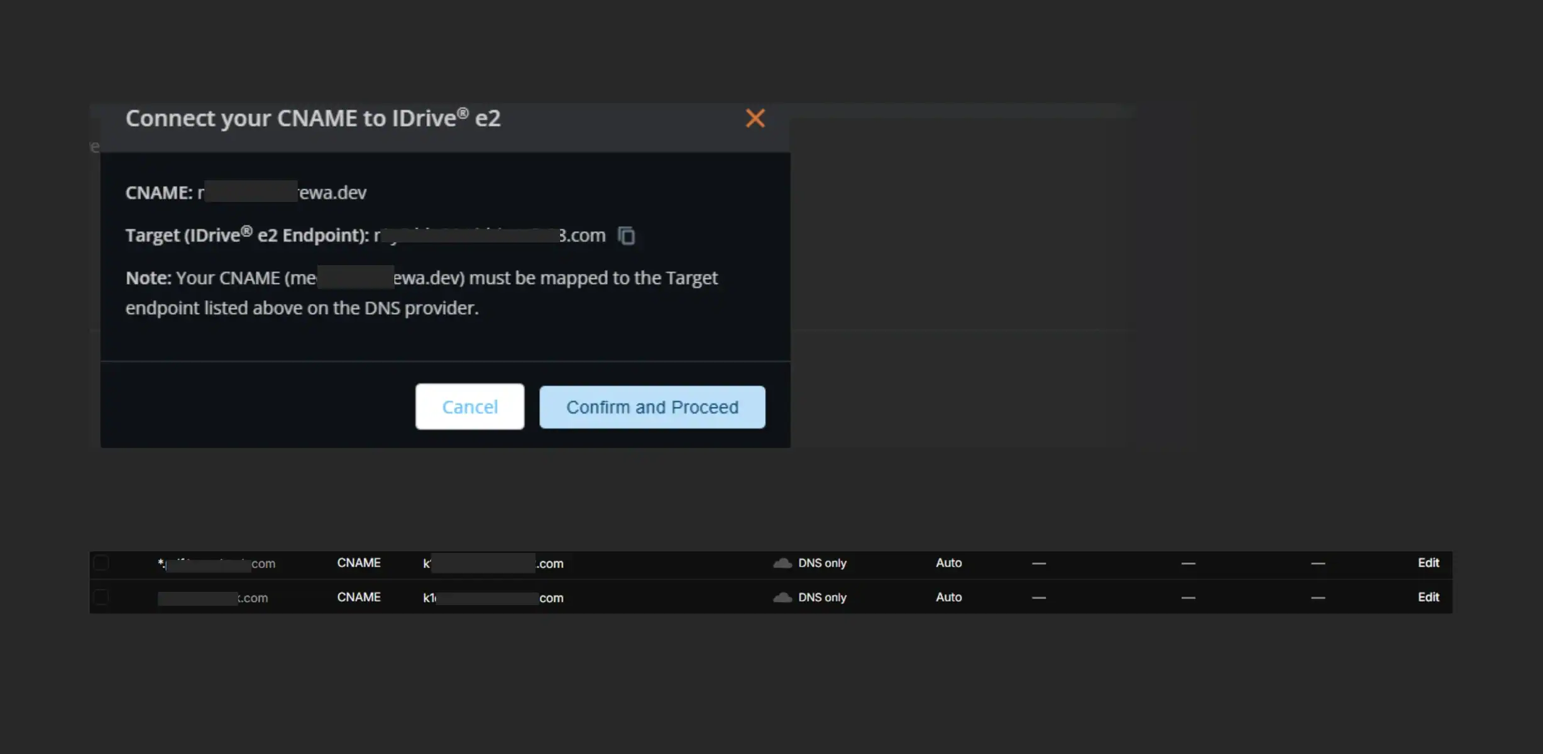Select the Auto TTL value in wildcard row
This screenshot has height=754, width=1543.
[948, 563]
